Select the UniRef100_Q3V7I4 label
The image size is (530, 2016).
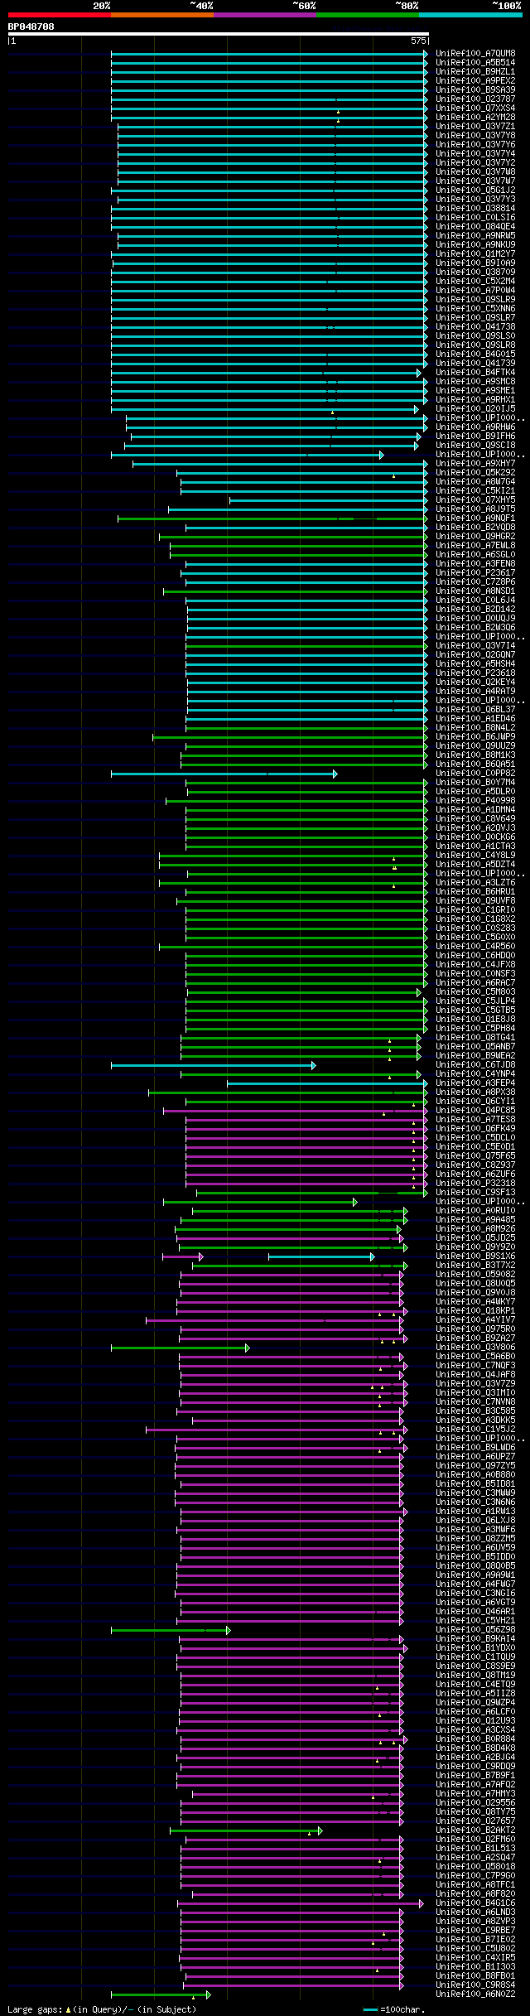[475, 646]
